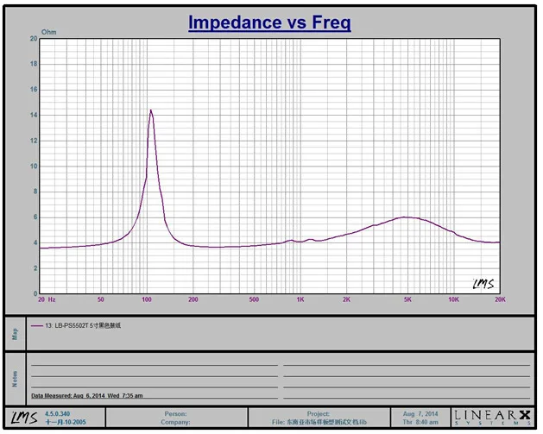Click the "Person:" field label
The height and width of the screenshot is (434, 543).
175,414
